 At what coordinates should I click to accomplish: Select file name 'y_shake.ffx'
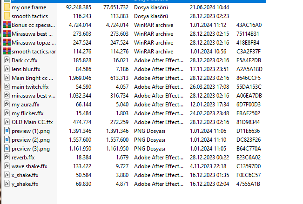pos(25,184)
